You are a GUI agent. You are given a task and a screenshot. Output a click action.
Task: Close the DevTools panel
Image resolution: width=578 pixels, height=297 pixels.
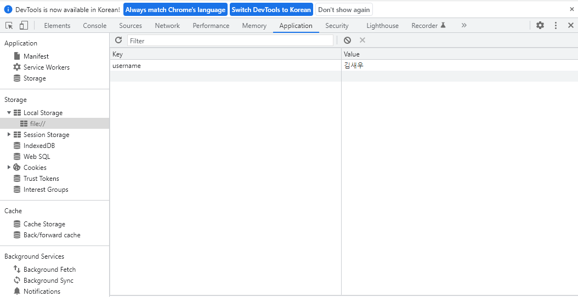(571, 25)
